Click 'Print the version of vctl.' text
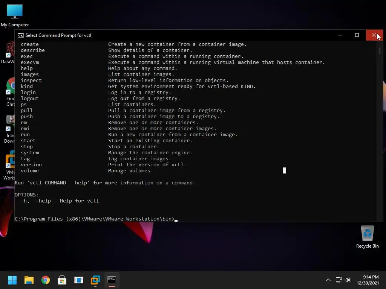Viewport: 386px width, 289px height. click(147, 165)
